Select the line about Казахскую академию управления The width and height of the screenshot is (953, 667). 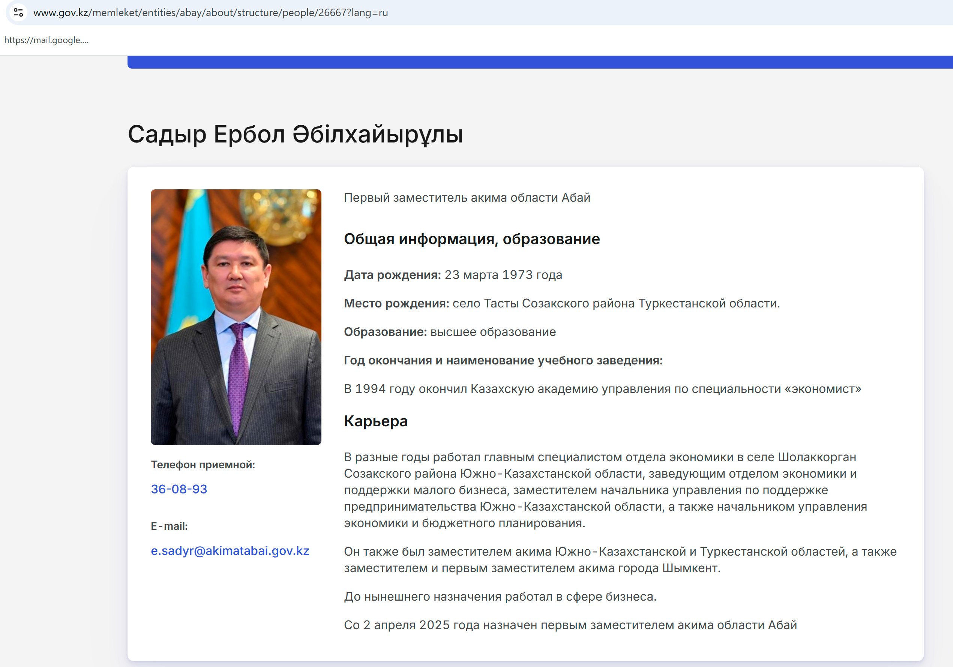pos(603,389)
